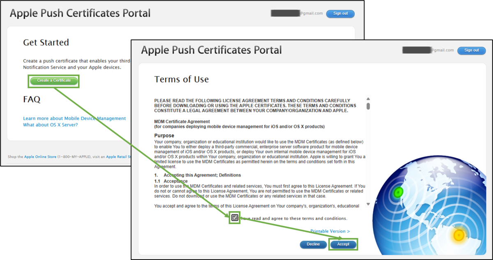
Task: Click the Terms of Use heading
Action: 182,79
